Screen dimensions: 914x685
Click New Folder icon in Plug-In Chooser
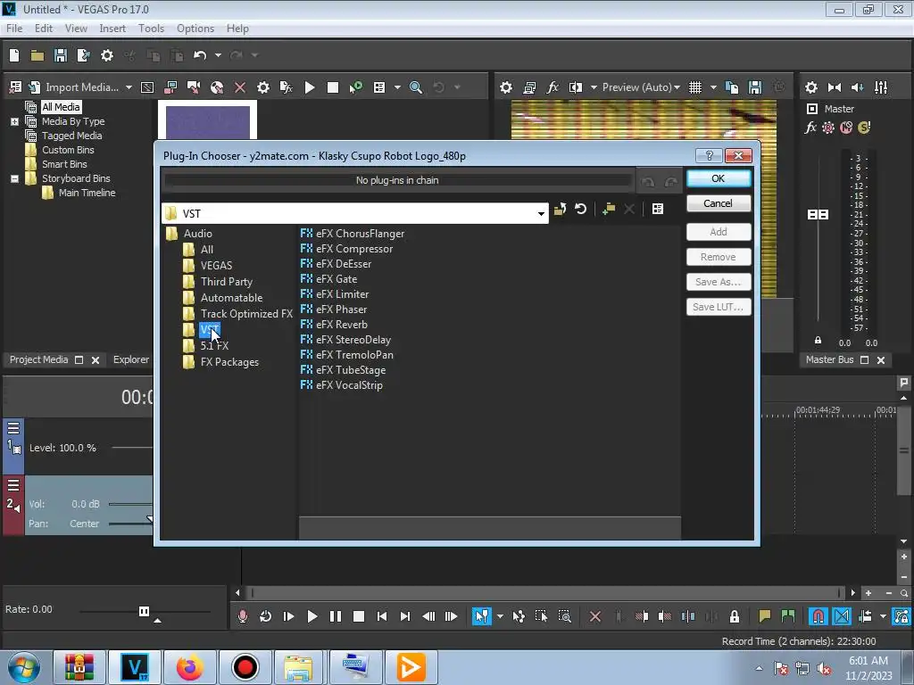tap(609, 209)
